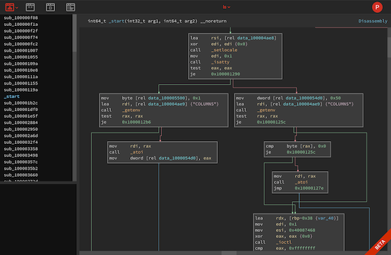Open sub_100001b2c in function list
This screenshot has height=255, width=391.
pos(21,103)
